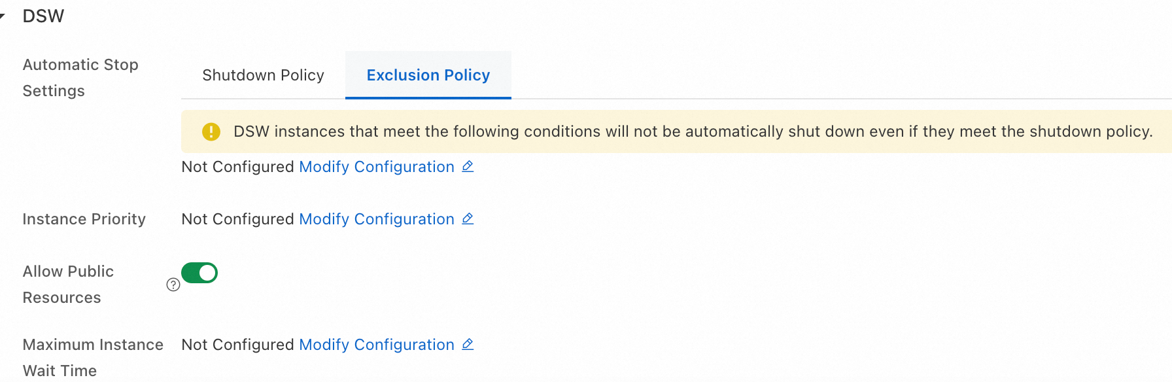Click the Instance Priority label
The image size is (1172, 382).
(x=84, y=219)
